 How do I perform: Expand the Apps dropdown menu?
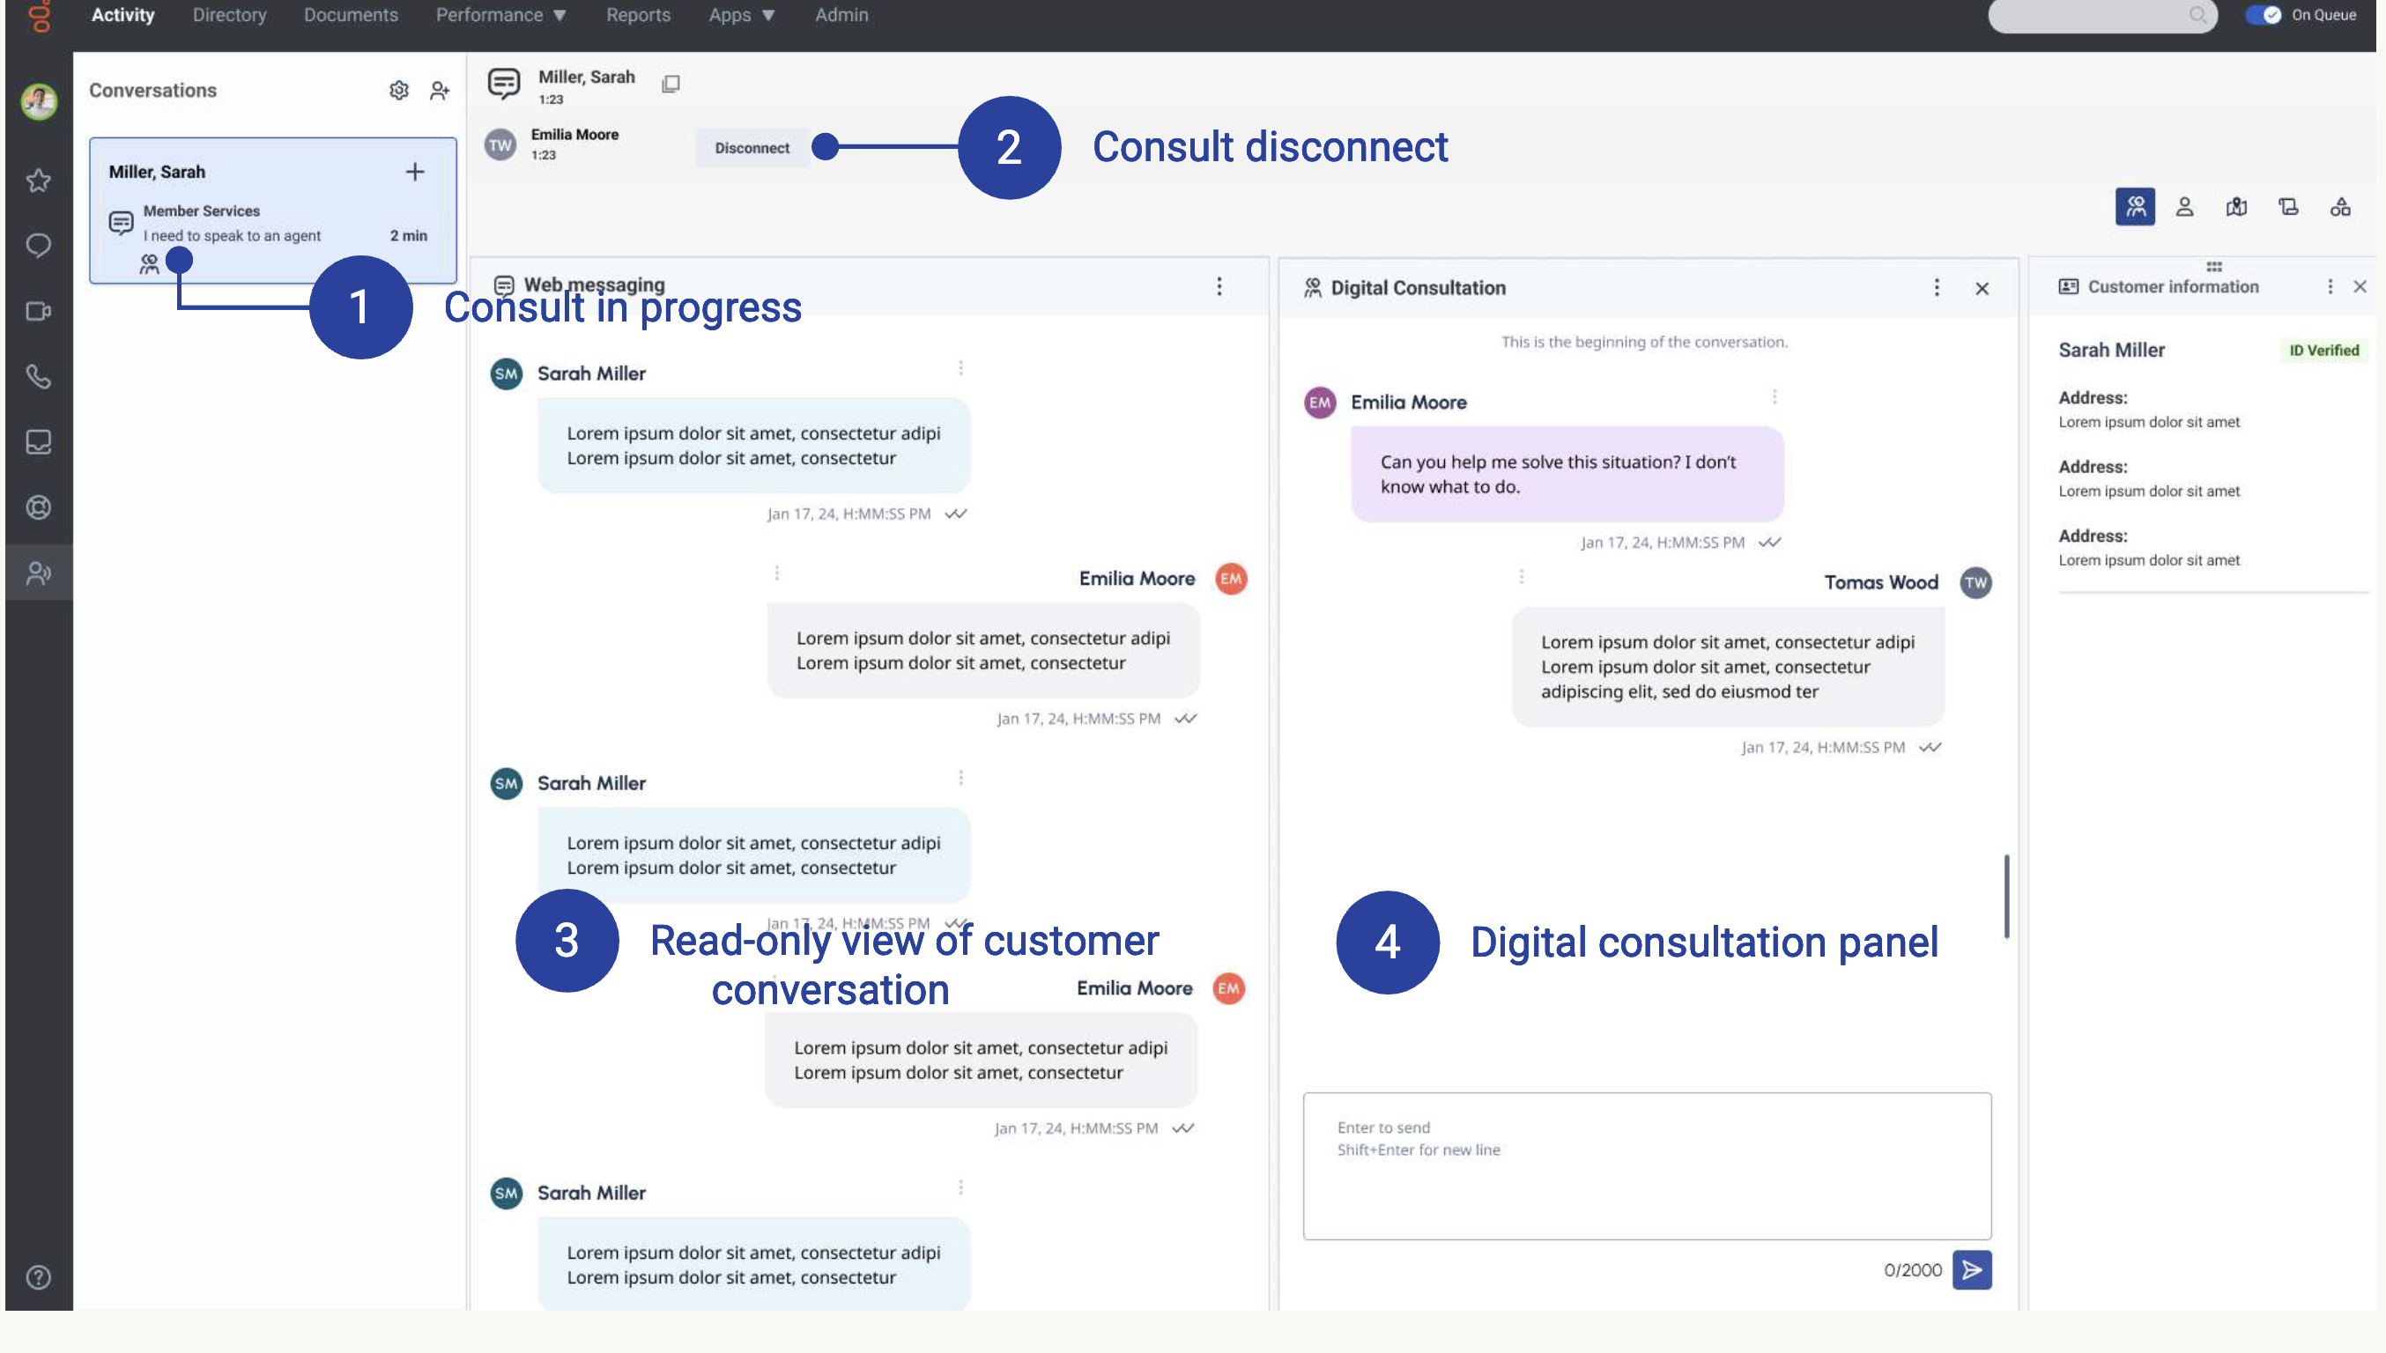click(741, 15)
